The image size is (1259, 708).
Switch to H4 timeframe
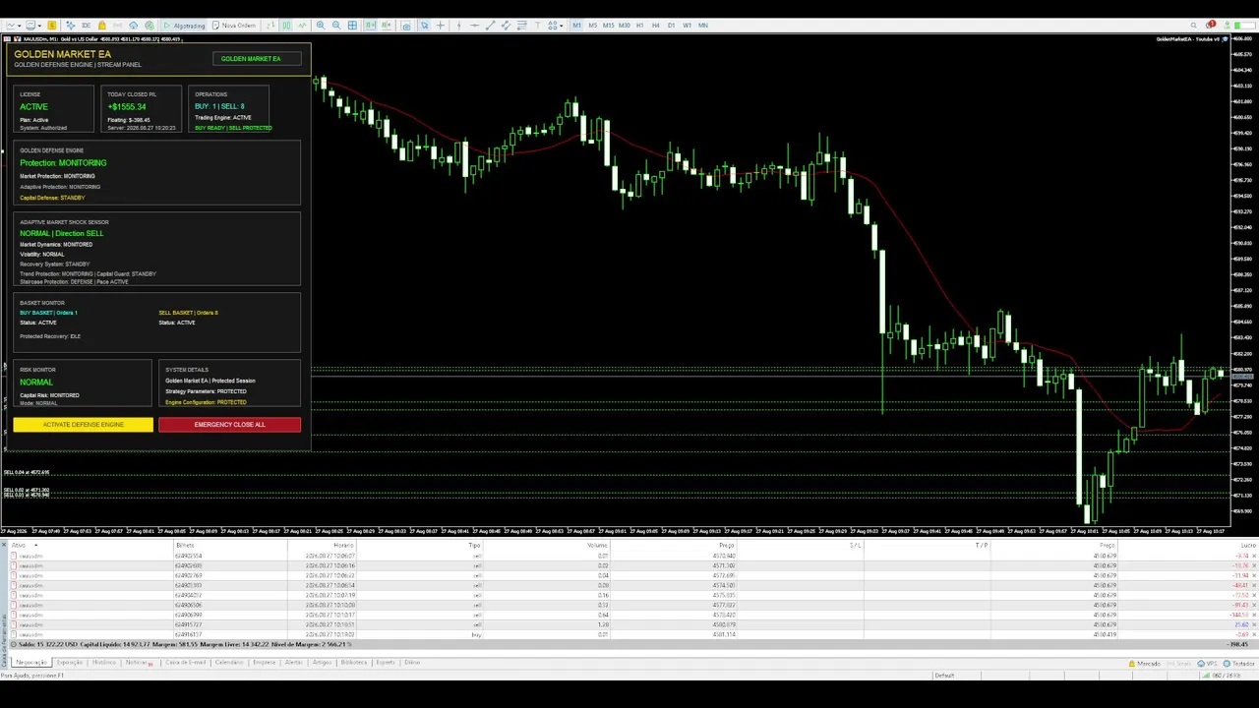tap(655, 25)
